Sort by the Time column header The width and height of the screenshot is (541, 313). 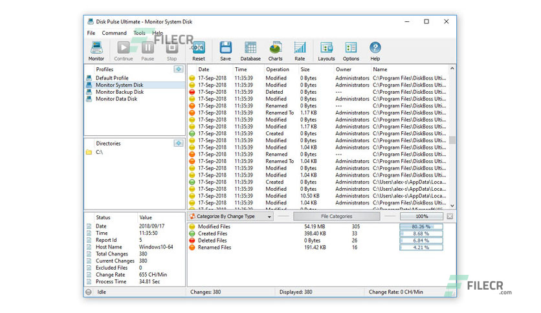point(248,69)
